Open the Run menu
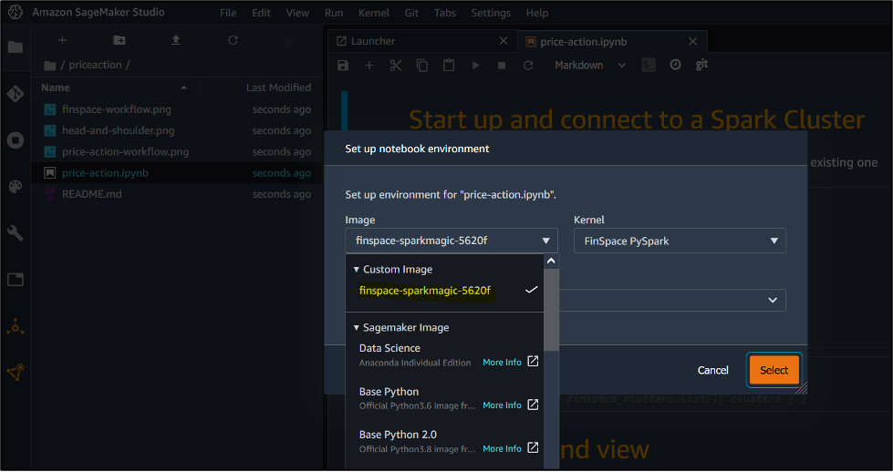 (x=334, y=13)
